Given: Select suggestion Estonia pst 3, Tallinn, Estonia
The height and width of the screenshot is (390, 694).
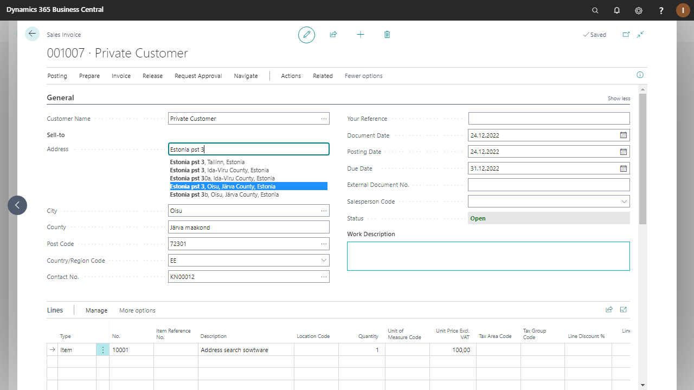Looking at the screenshot, I should pyautogui.click(x=207, y=162).
